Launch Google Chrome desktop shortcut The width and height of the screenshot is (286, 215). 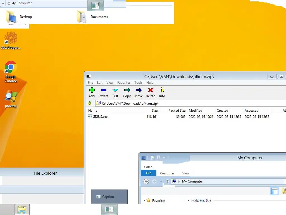click(x=11, y=71)
